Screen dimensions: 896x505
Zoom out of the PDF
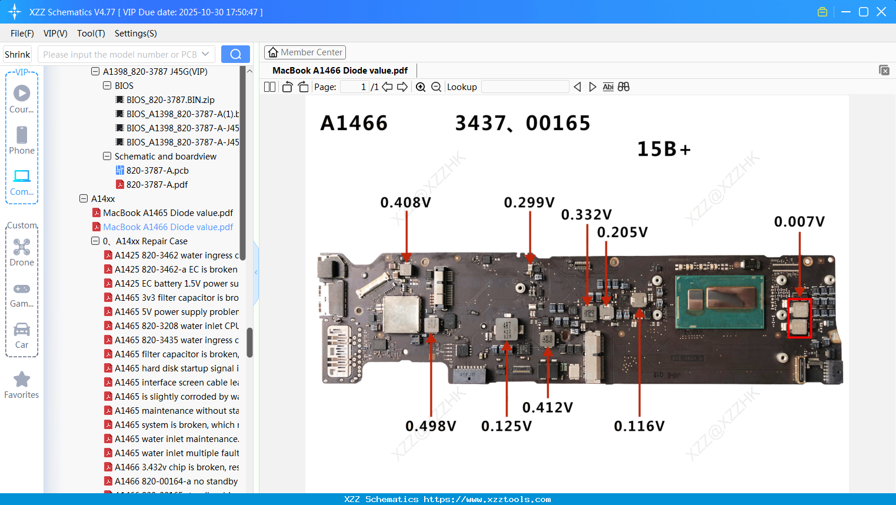436,87
